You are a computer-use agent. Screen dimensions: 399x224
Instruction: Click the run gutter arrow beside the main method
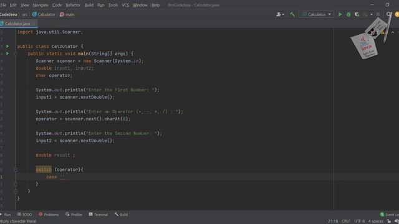(7, 54)
